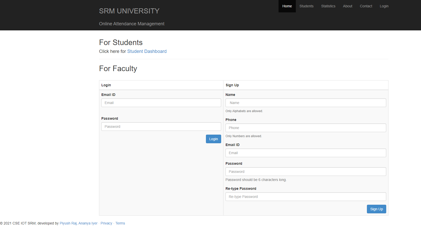Click the 'Name' field label
Viewport: 421px width, 227px height.
pyautogui.click(x=230, y=95)
